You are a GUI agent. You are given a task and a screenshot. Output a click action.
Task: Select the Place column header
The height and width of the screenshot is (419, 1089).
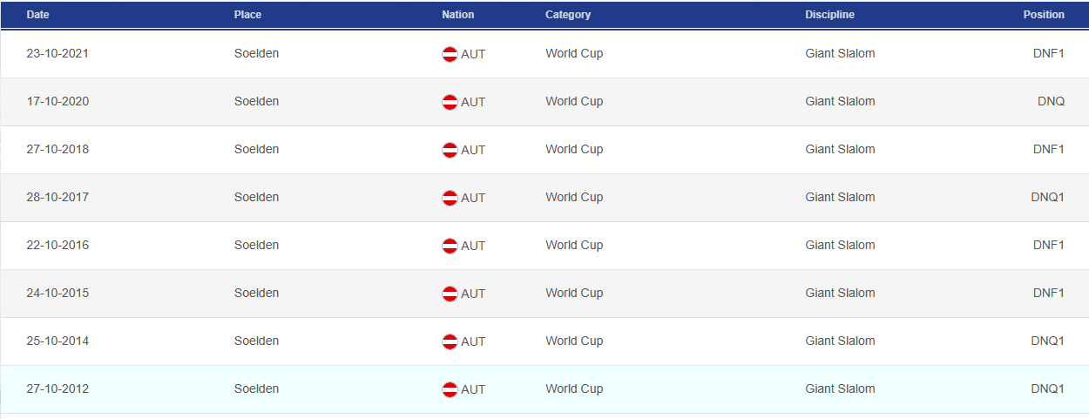[x=247, y=15]
